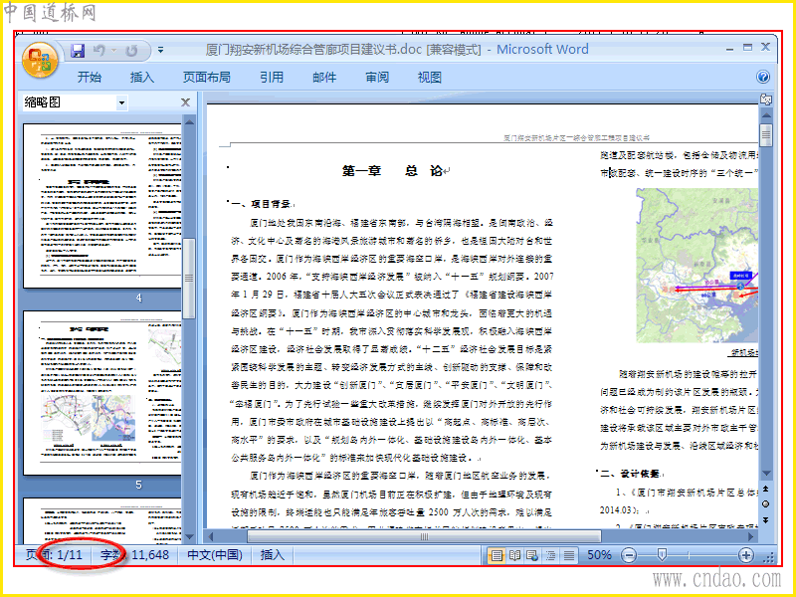Go to next page with double-down arrow
Viewport: 796px width, 597px height.
(766, 520)
